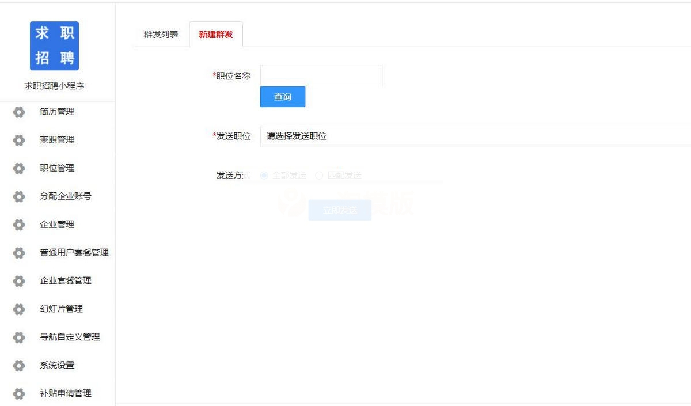Click the gear icon beside 简历管理
Screen dimensions: 691x406
[x=18, y=112]
